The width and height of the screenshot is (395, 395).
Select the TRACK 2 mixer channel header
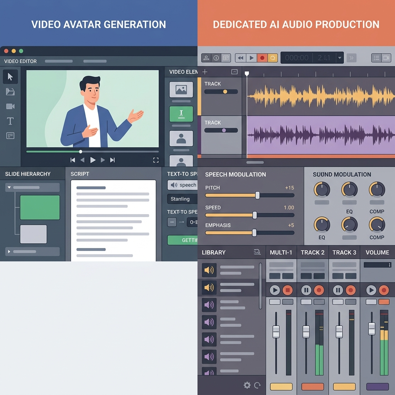(312, 252)
